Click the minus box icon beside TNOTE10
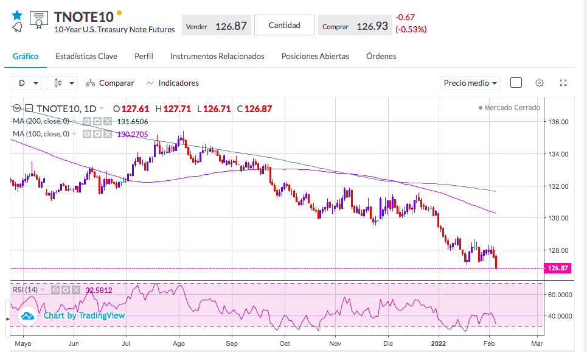 pos(29,109)
